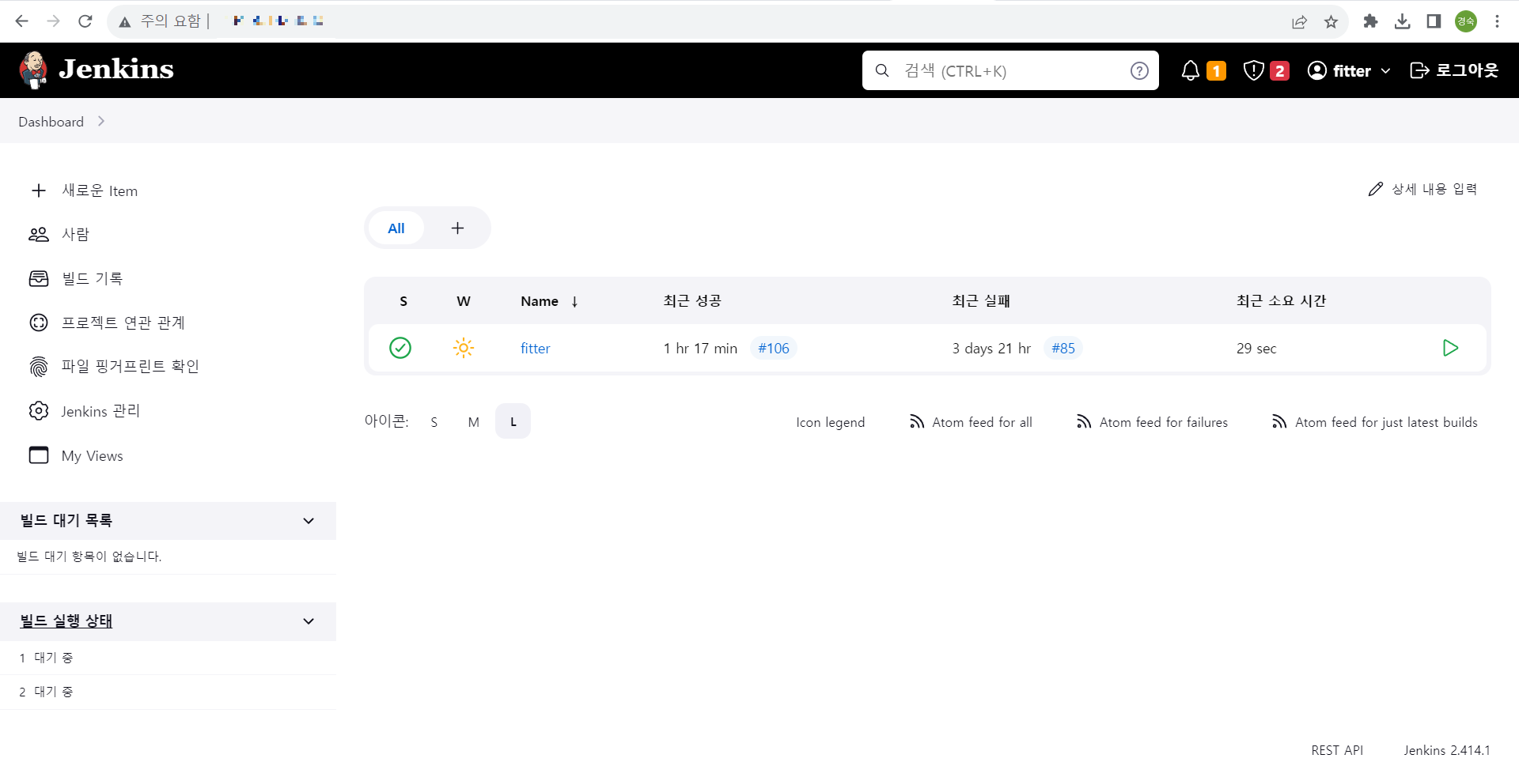Image resolution: width=1519 pixels, height=781 pixels.
Task: Open 프로젝트 연관 관계 page
Action: [107, 323]
